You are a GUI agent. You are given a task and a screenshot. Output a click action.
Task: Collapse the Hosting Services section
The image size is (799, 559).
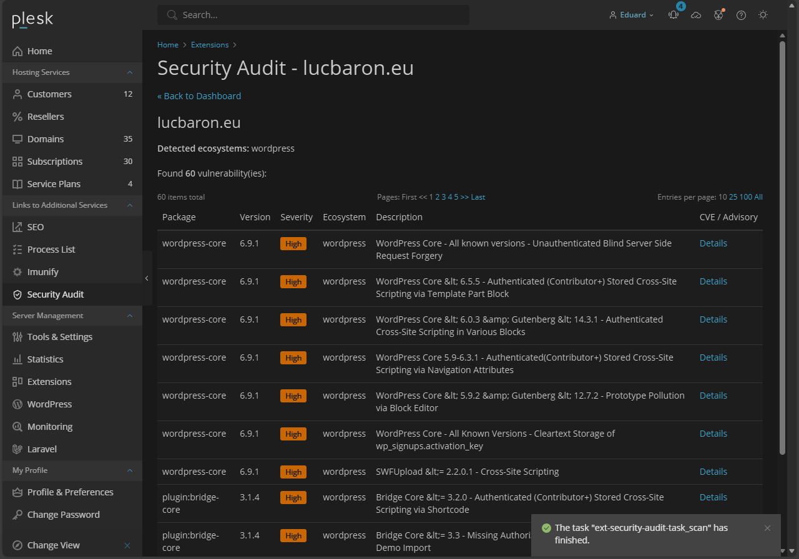coord(130,72)
